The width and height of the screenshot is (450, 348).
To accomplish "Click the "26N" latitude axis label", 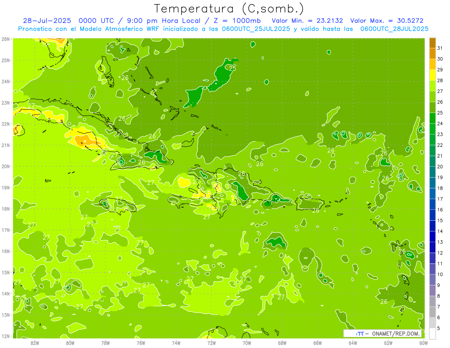I will point(6,39).
